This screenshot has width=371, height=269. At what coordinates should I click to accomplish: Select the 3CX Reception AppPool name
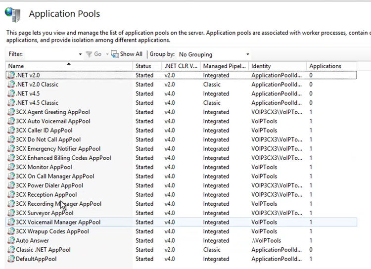[46, 195]
